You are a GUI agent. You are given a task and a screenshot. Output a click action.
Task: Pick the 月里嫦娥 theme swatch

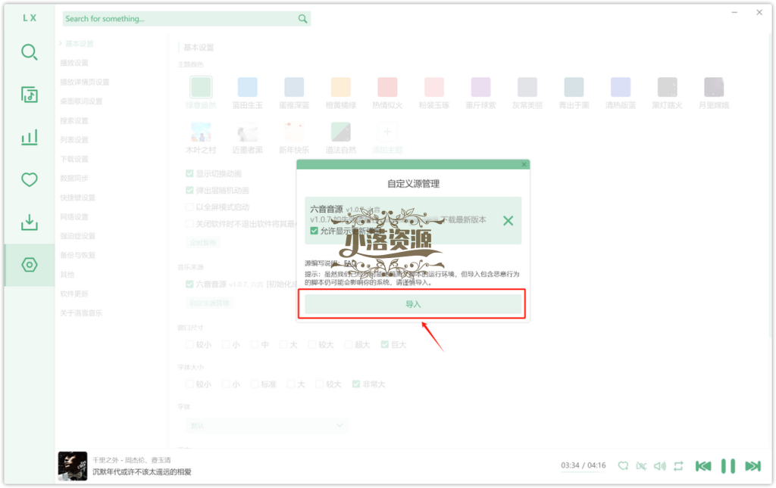[714, 87]
